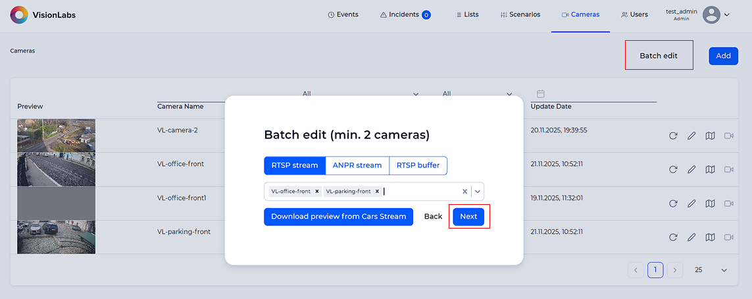The height and width of the screenshot is (299, 752).
Task: Click the VL-camera-2 camera name
Action: click(x=178, y=130)
